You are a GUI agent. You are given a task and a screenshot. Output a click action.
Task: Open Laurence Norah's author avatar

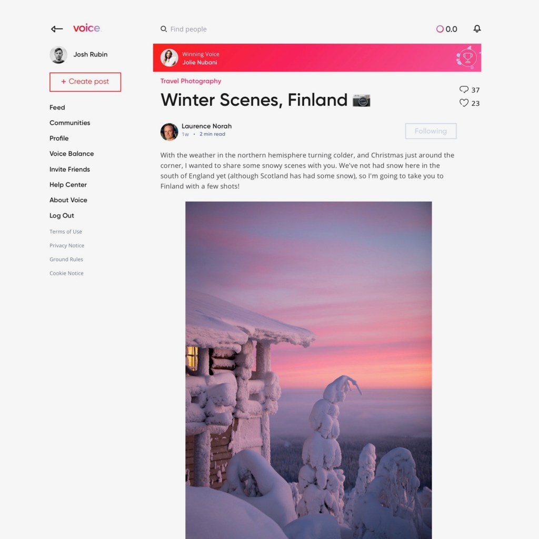pyautogui.click(x=169, y=132)
